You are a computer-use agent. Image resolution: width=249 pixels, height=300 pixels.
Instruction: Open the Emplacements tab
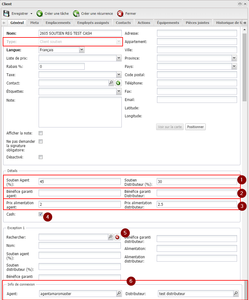(x=58, y=23)
